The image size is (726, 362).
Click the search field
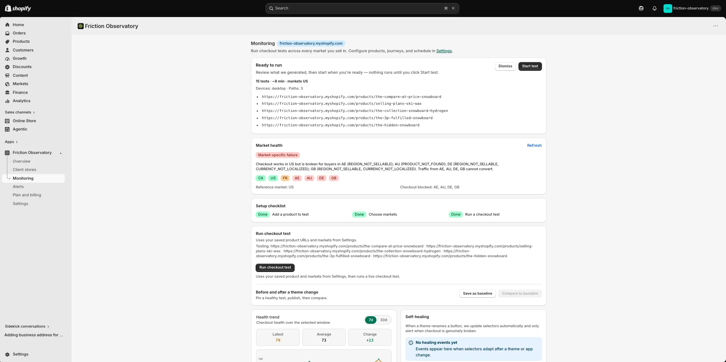coord(362,8)
